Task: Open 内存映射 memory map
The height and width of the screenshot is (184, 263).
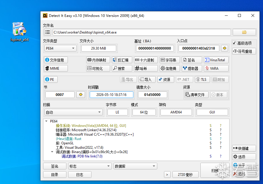Action: 98,60
